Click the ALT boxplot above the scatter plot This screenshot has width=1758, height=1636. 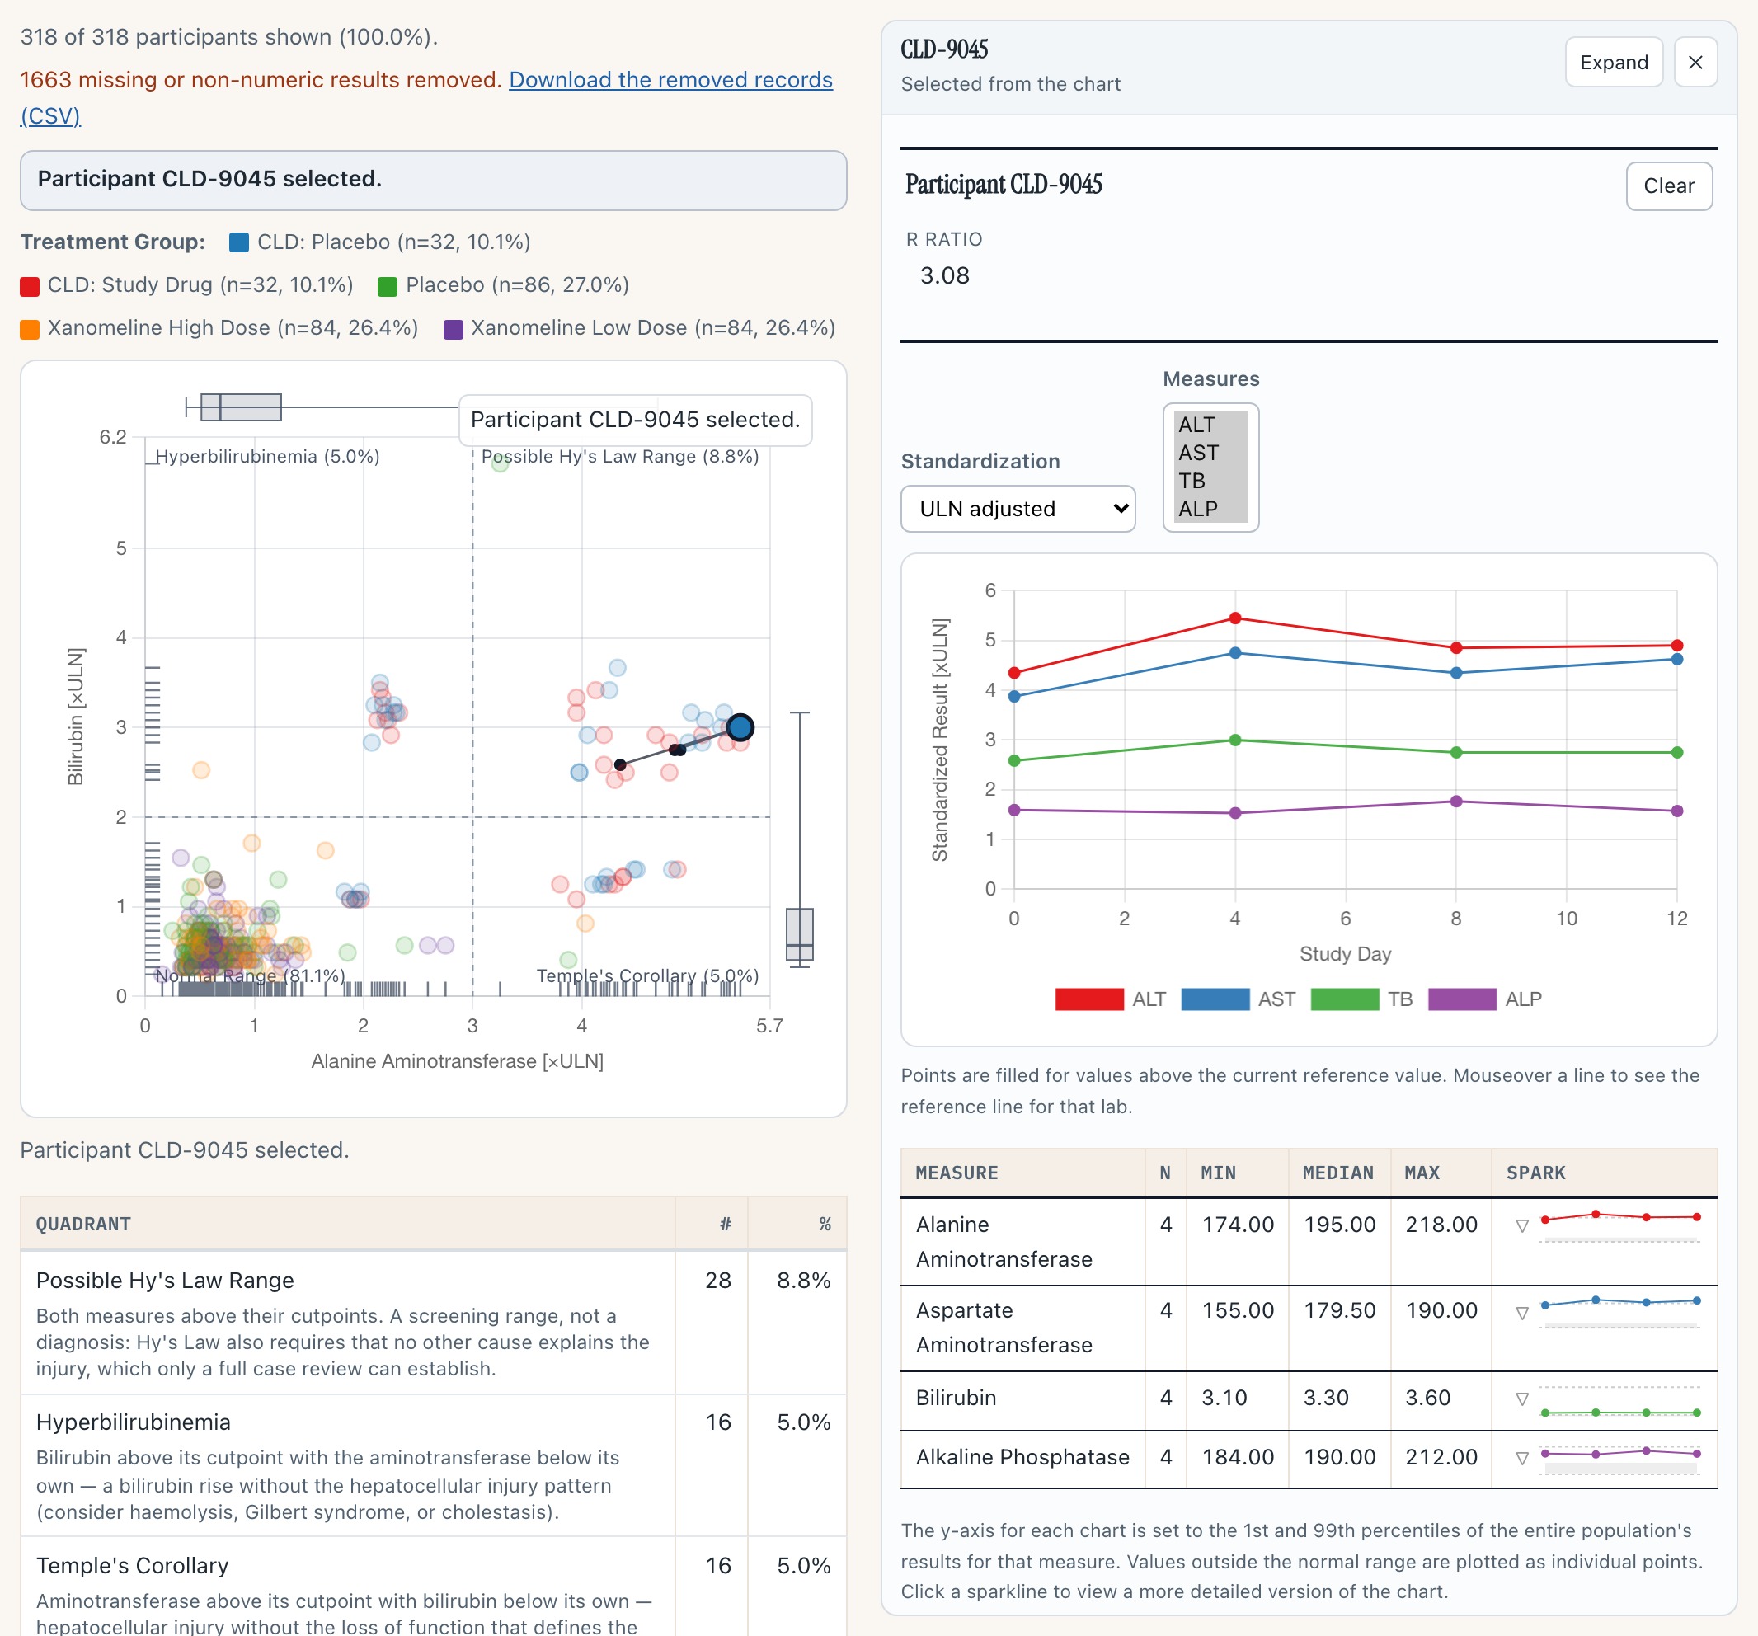pyautogui.click(x=242, y=407)
